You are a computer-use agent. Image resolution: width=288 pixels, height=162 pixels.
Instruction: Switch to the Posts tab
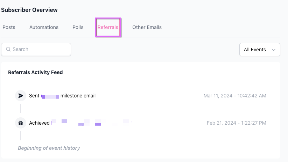click(9, 27)
